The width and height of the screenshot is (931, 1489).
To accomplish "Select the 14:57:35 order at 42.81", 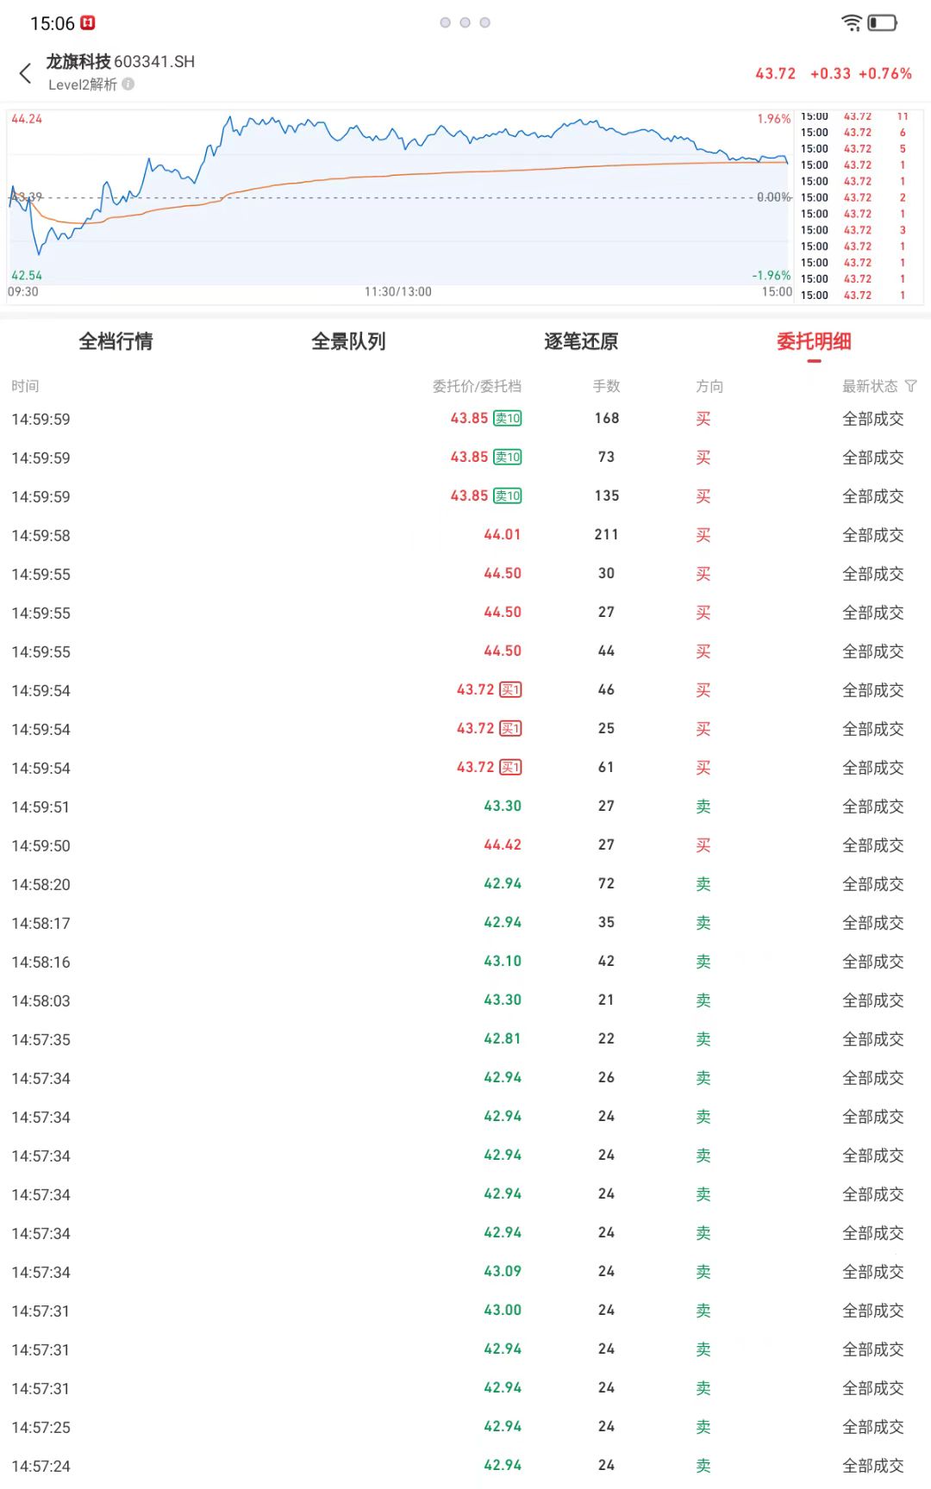I will pyautogui.click(x=465, y=1039).
